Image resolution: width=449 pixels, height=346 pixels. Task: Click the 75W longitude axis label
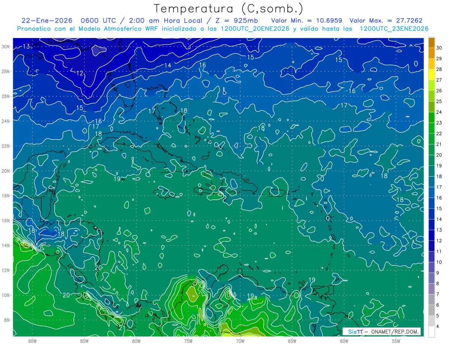point(188,341)
